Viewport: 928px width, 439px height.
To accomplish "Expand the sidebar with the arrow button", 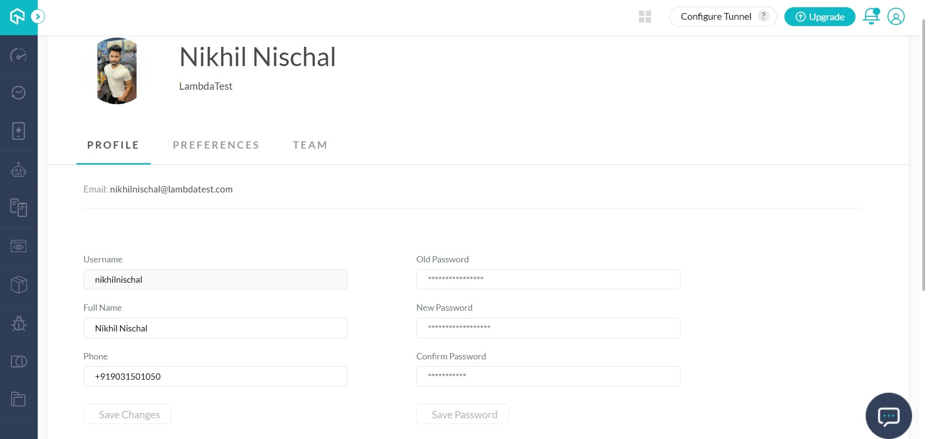I will click(x=38, y=17).
